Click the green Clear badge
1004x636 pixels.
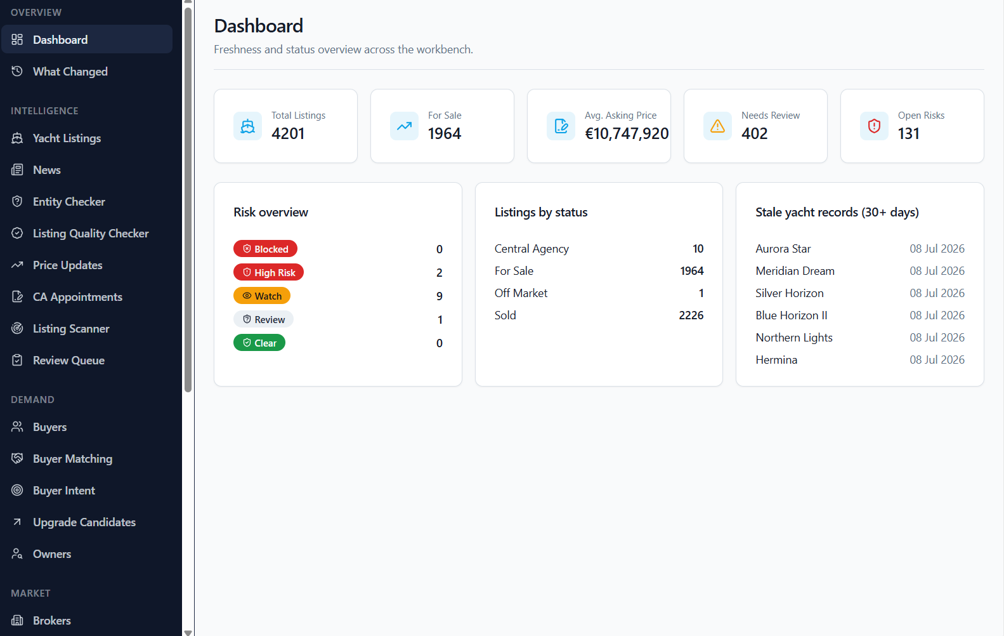coord(259,343)
